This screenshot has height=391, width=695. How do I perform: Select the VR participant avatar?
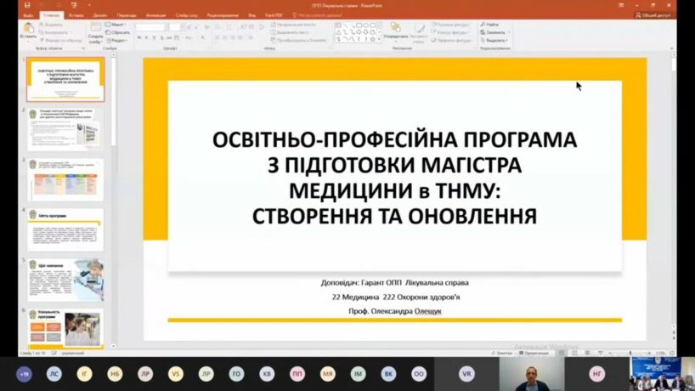(x=466, y=373)
